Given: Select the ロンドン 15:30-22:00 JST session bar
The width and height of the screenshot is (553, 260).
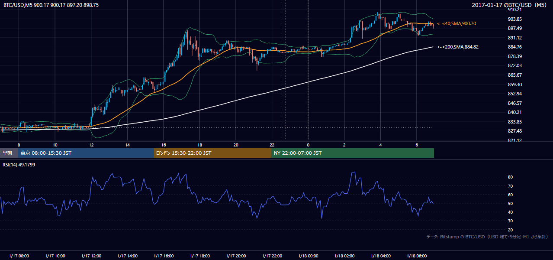Looking at the screenshot, I should (212, 153).
